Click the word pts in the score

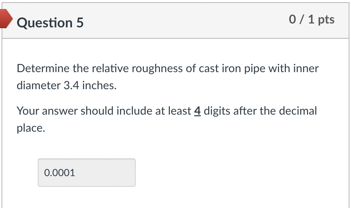point(326,19)
